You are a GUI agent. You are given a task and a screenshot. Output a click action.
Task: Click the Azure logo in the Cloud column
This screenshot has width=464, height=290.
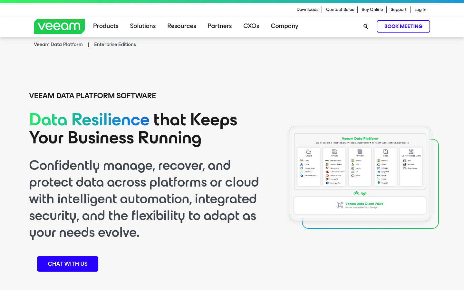pos(302,164)
